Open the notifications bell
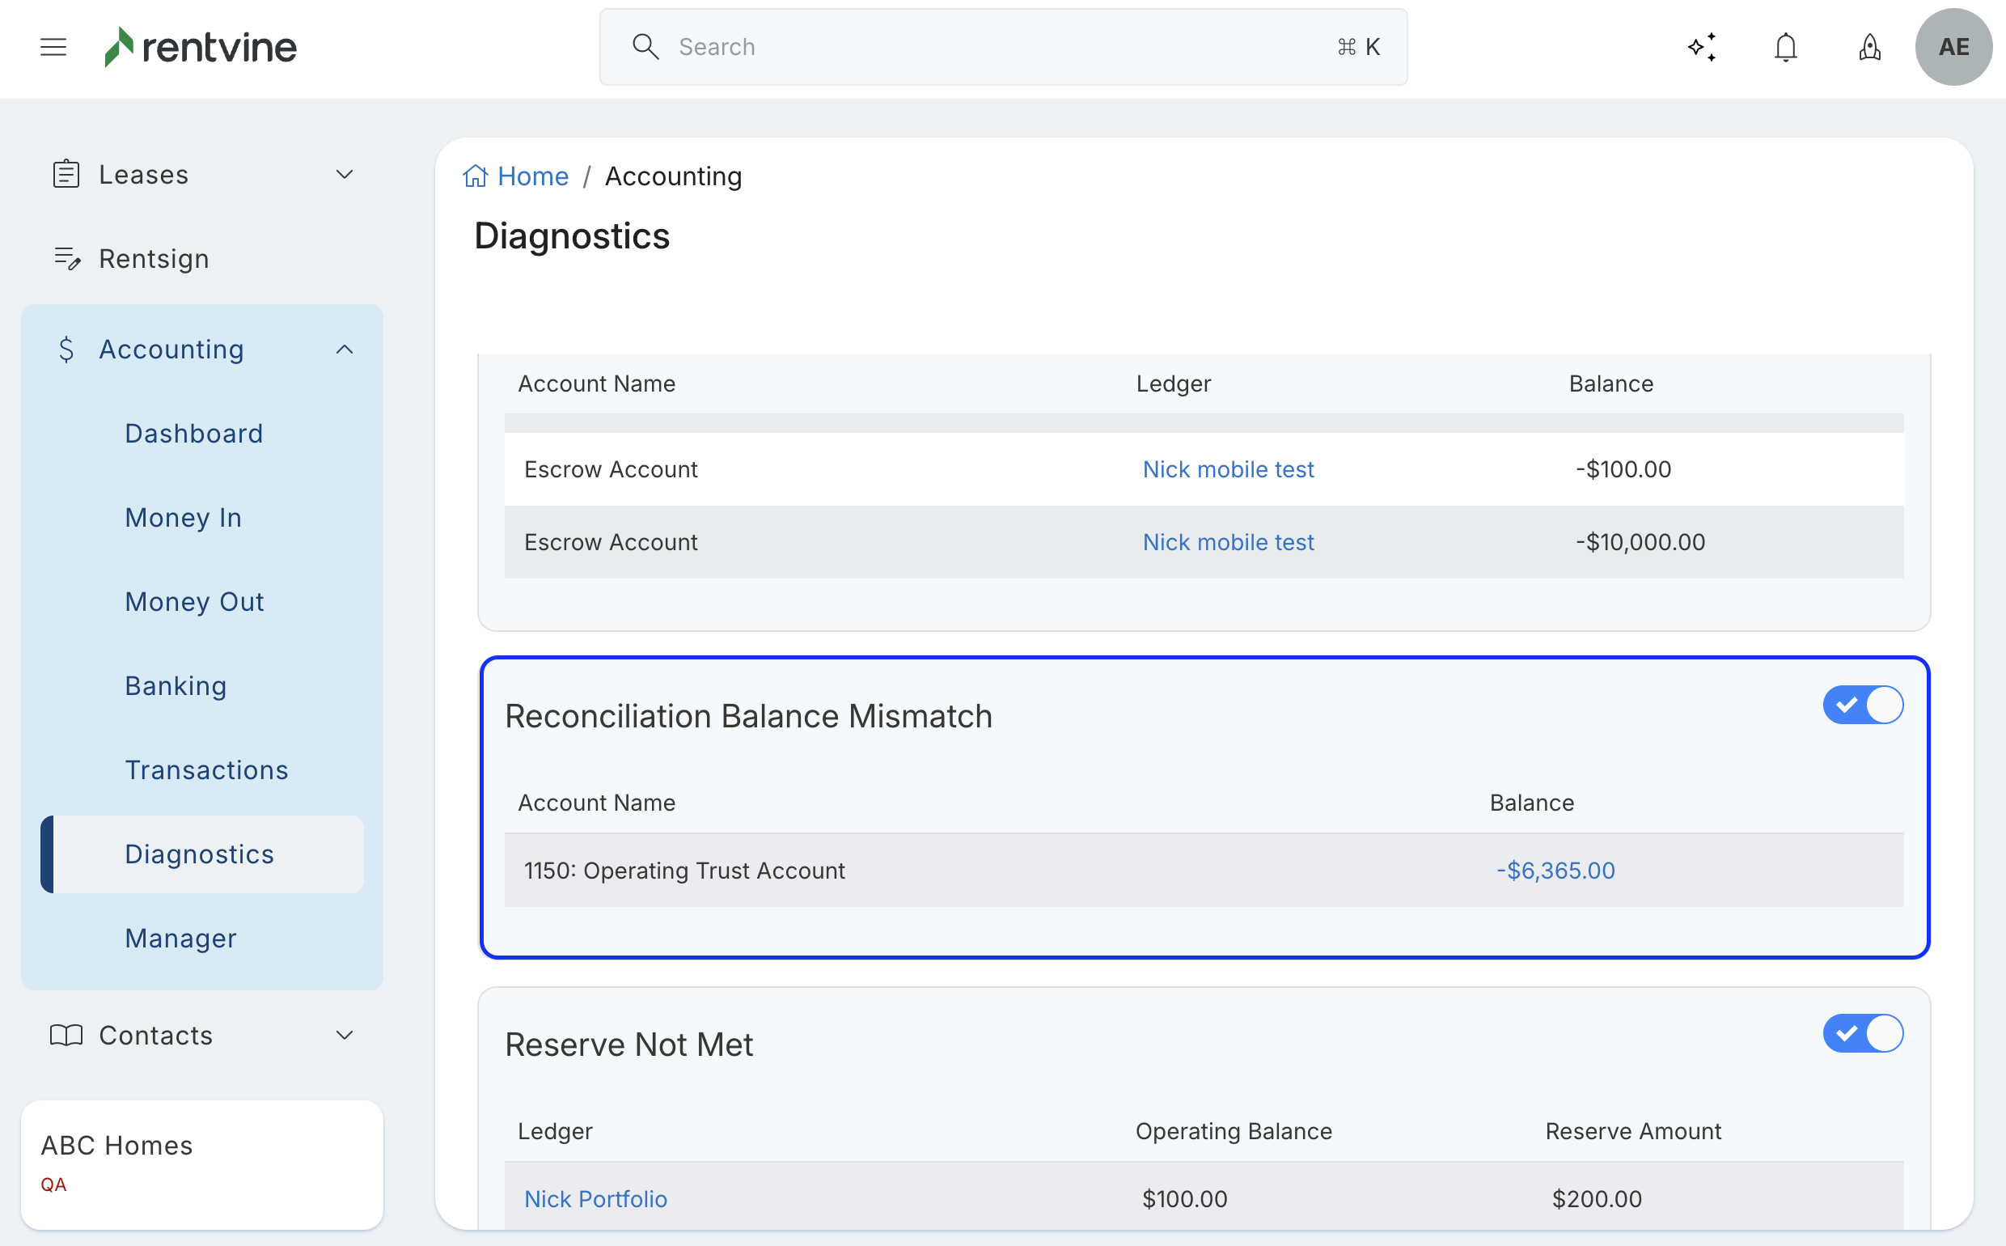 pos(1785,47)
